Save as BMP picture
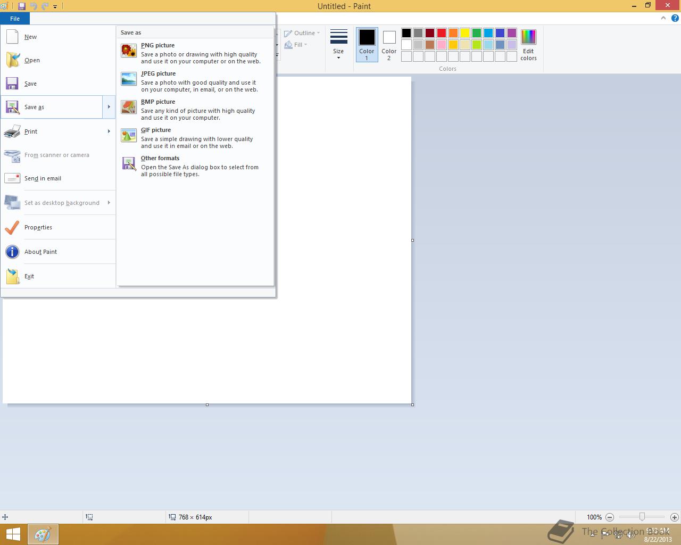Viewport: 681px width, 545px height. [x=195, y=109]
